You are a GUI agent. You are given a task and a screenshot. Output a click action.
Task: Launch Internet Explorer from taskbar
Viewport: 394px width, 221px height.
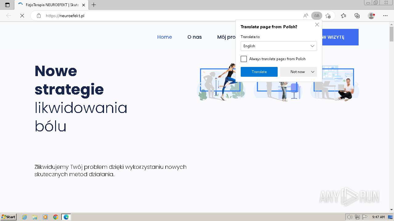25,217
